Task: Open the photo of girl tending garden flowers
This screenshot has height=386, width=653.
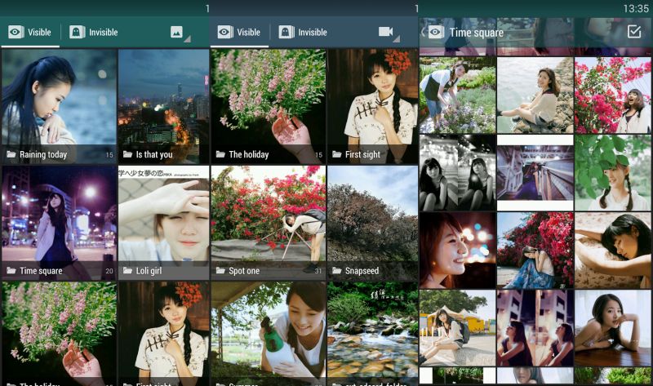Action: pos(458,95)
